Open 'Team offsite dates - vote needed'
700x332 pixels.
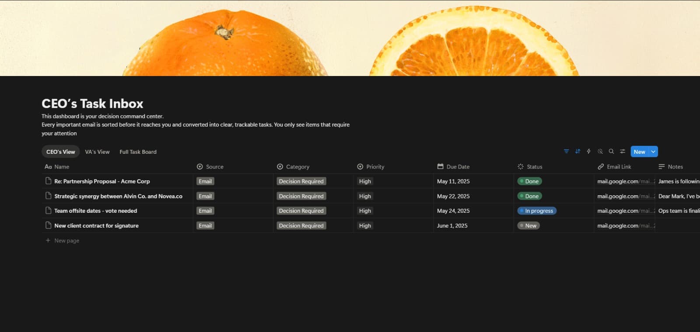pos(95,211)
